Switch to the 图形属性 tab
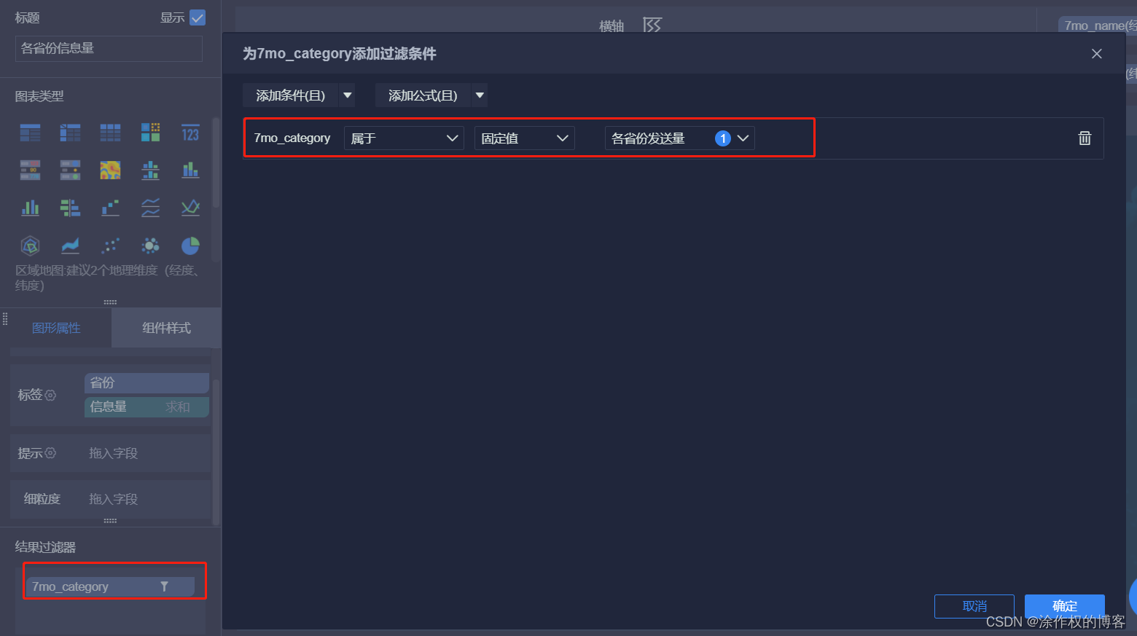 (x=56, y=328)
